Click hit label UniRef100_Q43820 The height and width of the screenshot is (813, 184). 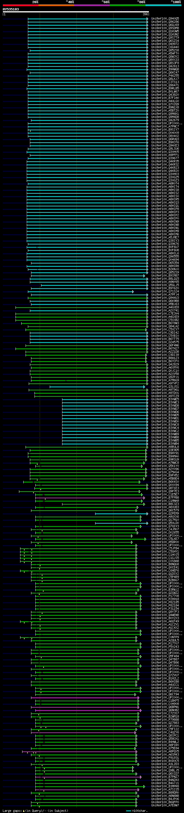coord(165,95)
